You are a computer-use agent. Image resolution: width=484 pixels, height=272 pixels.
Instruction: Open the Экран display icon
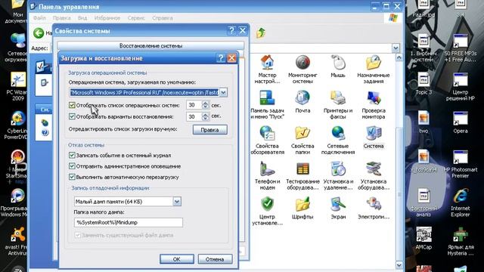[x=338, y=204]
